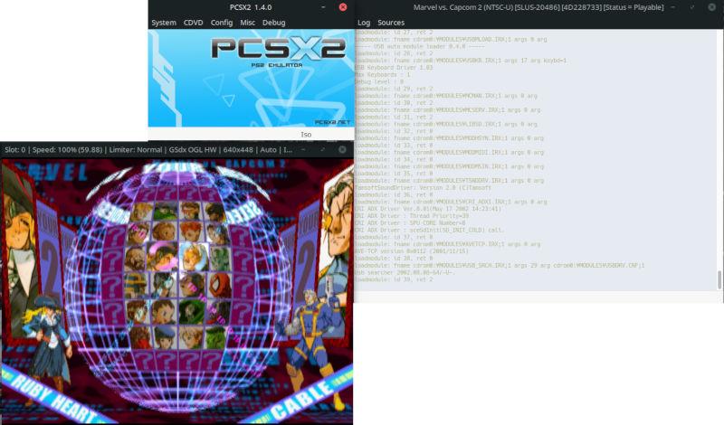Screen dimensions: 724x425
Task: Open the System menu
Action: (164, 22)
